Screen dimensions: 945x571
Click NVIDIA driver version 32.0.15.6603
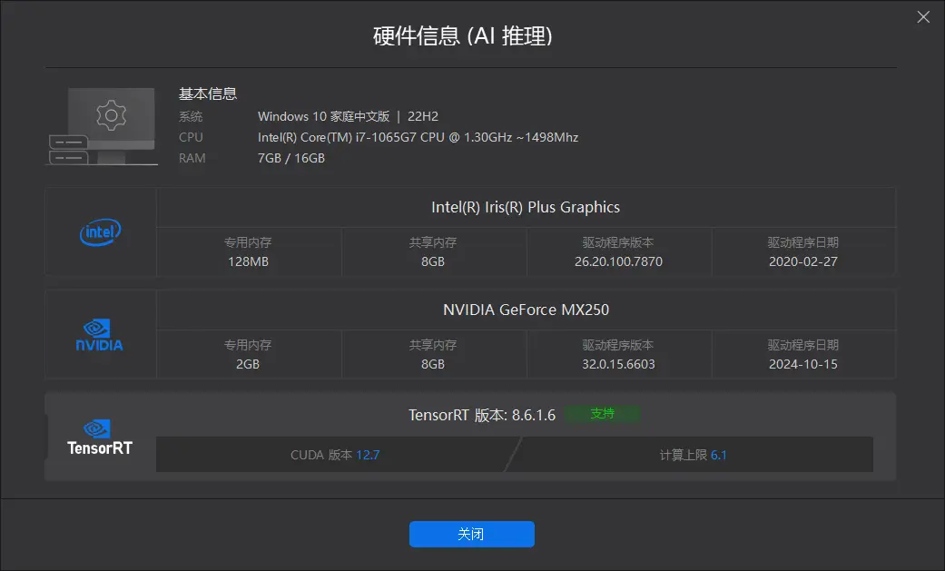[618, 364]
